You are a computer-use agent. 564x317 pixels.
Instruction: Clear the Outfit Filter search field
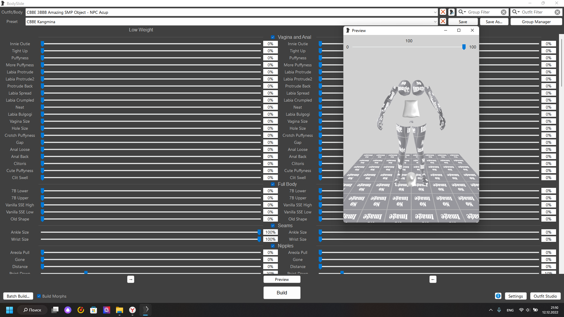click(557, 12)
